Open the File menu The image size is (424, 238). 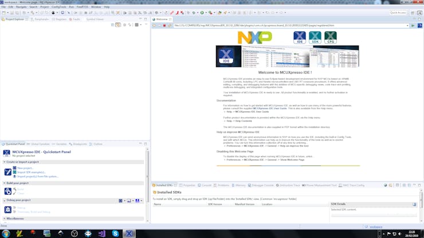(x=3, y=7)
